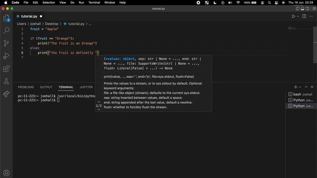Click Desktop in the breadcrumb path
The width and height of the screenshot is (317, 178).
point(52,24)
